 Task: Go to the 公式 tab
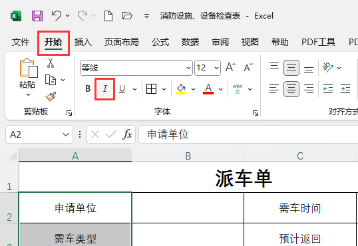[160, 42]
